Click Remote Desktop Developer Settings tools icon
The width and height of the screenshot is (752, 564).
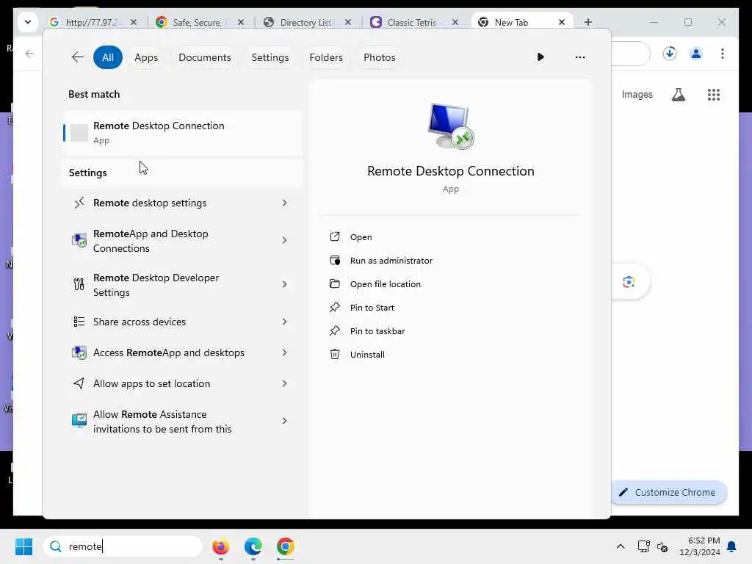click(79, 284)
